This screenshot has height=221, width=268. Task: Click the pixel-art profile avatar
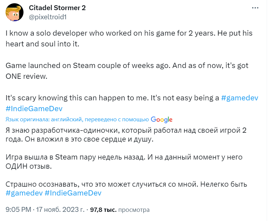click(14, 12)
